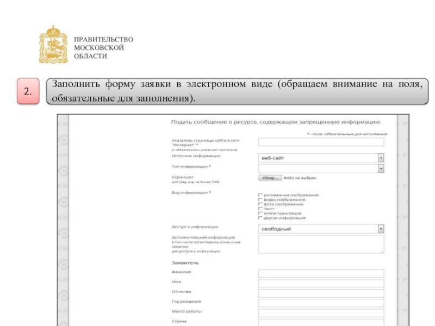Click the 'Заявитель' section heading

coord(185,263)
